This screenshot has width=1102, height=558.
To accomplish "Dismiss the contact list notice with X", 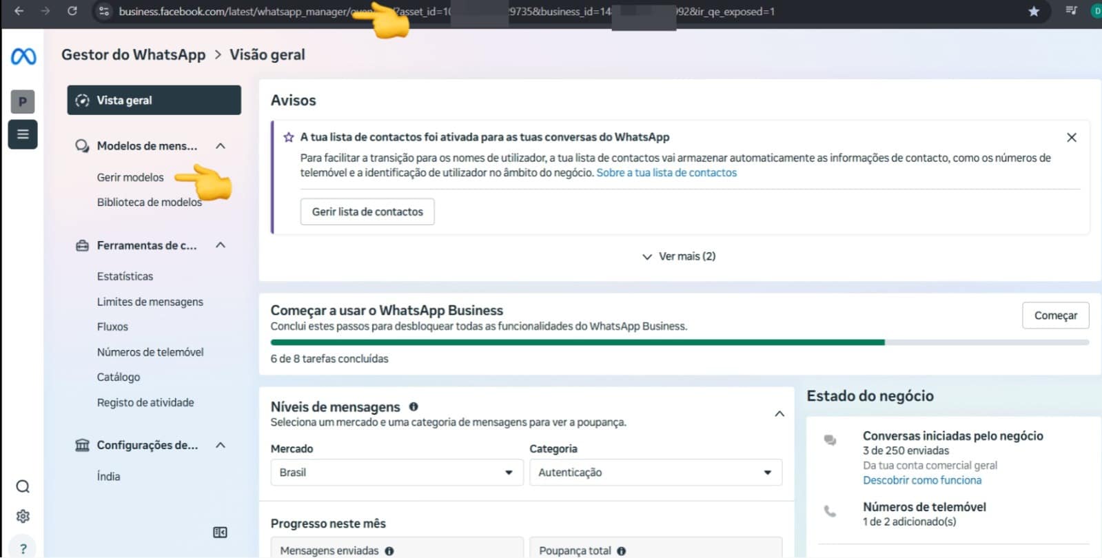I will tap(1072, 137).
